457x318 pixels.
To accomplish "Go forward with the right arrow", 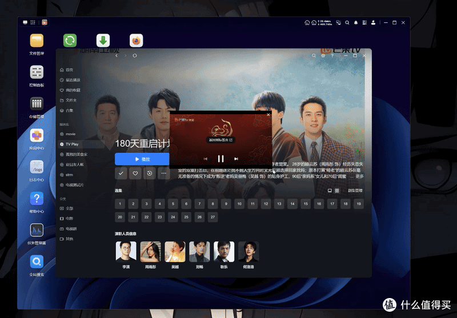I will [126, 55].
